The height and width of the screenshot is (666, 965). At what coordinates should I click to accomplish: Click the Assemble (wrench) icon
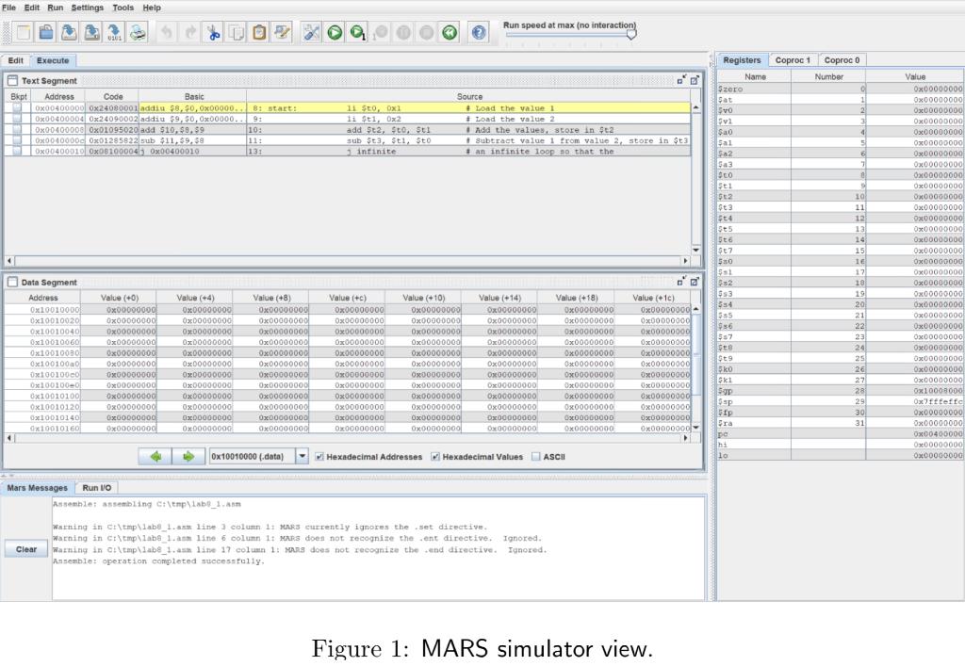tap(312, 32)
